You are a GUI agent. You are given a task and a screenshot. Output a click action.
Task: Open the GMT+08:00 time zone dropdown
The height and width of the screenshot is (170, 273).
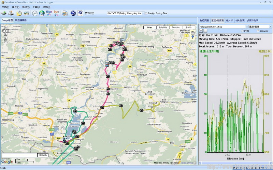pos(143,14)
